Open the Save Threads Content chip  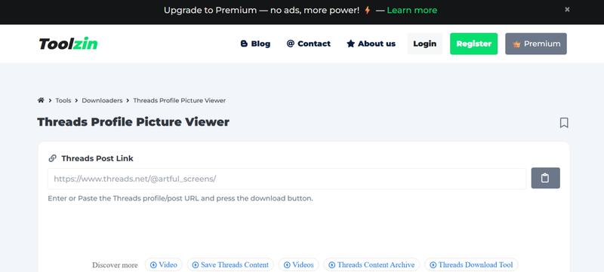click(230, 264)
